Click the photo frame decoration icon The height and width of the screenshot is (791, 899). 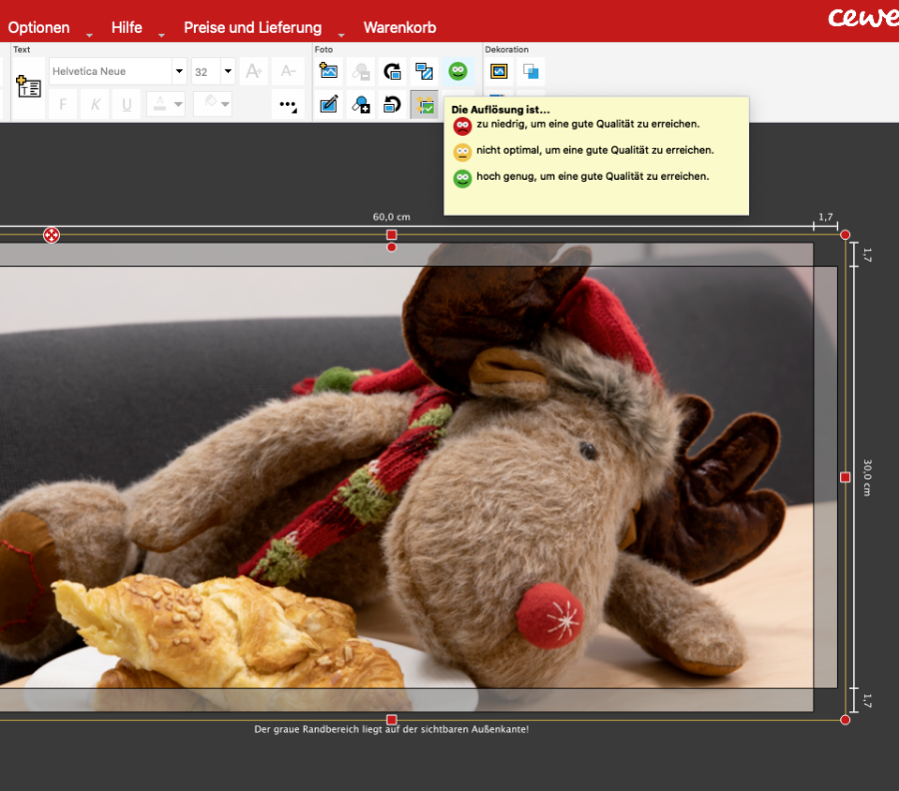(x=498, y=71)
